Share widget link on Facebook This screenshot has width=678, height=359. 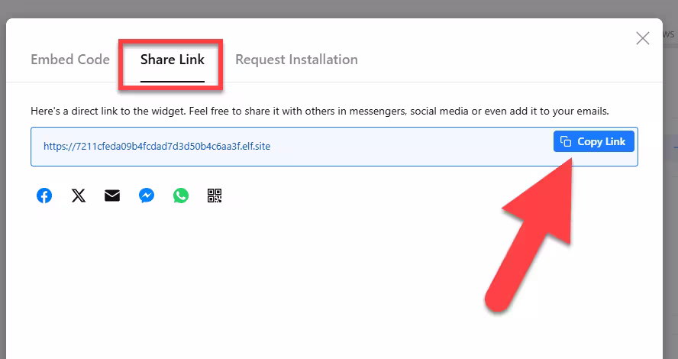tap(44, 196)
